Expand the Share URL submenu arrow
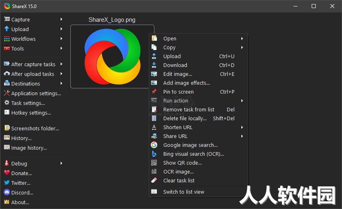 pos(242,136)
